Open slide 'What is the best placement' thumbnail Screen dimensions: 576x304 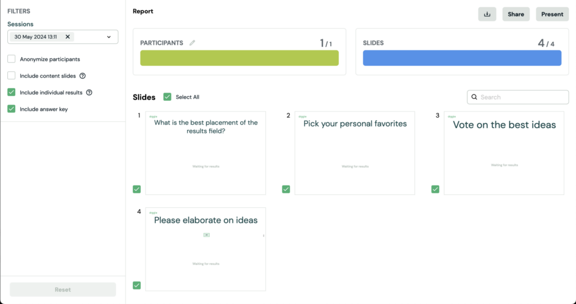[x=206, y=153]
